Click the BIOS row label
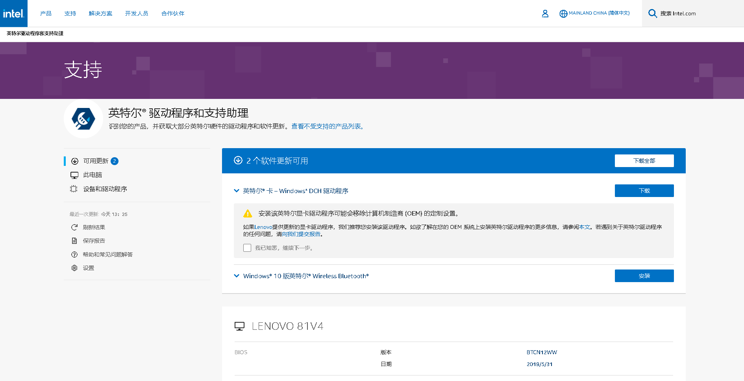The height and width of the screenshot is (381, 744). pos(241,352)
